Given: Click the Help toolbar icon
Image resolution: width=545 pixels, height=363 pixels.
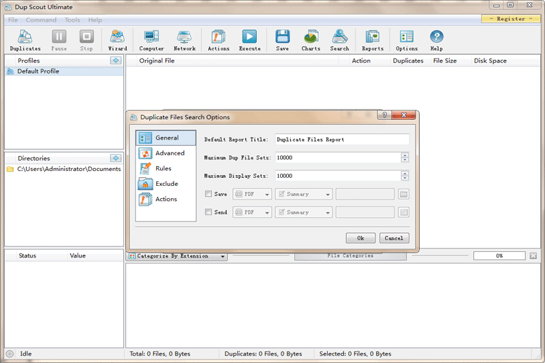Looking at the screenshot, I should click(437, 40).
